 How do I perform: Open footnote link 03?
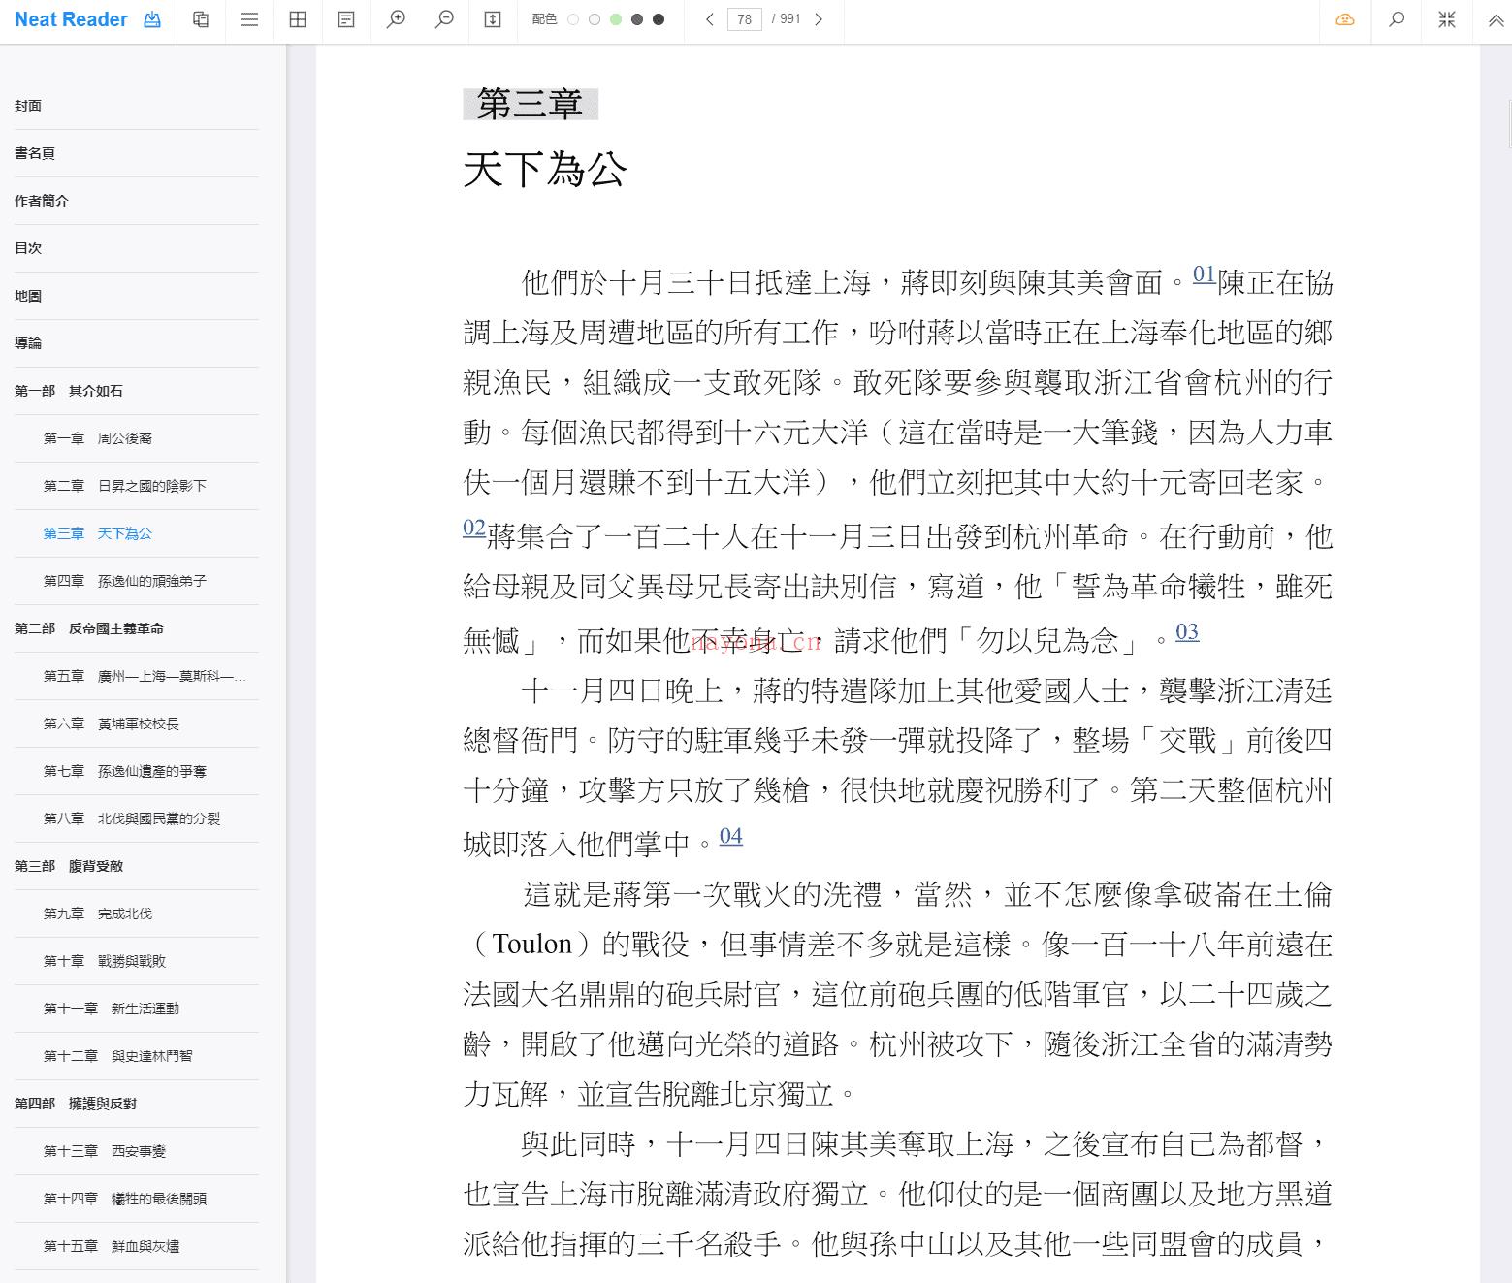coord(1187,632)
